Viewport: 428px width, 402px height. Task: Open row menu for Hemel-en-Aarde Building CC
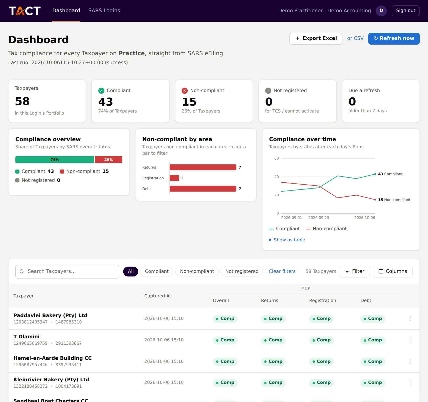[x=410, y=361]
